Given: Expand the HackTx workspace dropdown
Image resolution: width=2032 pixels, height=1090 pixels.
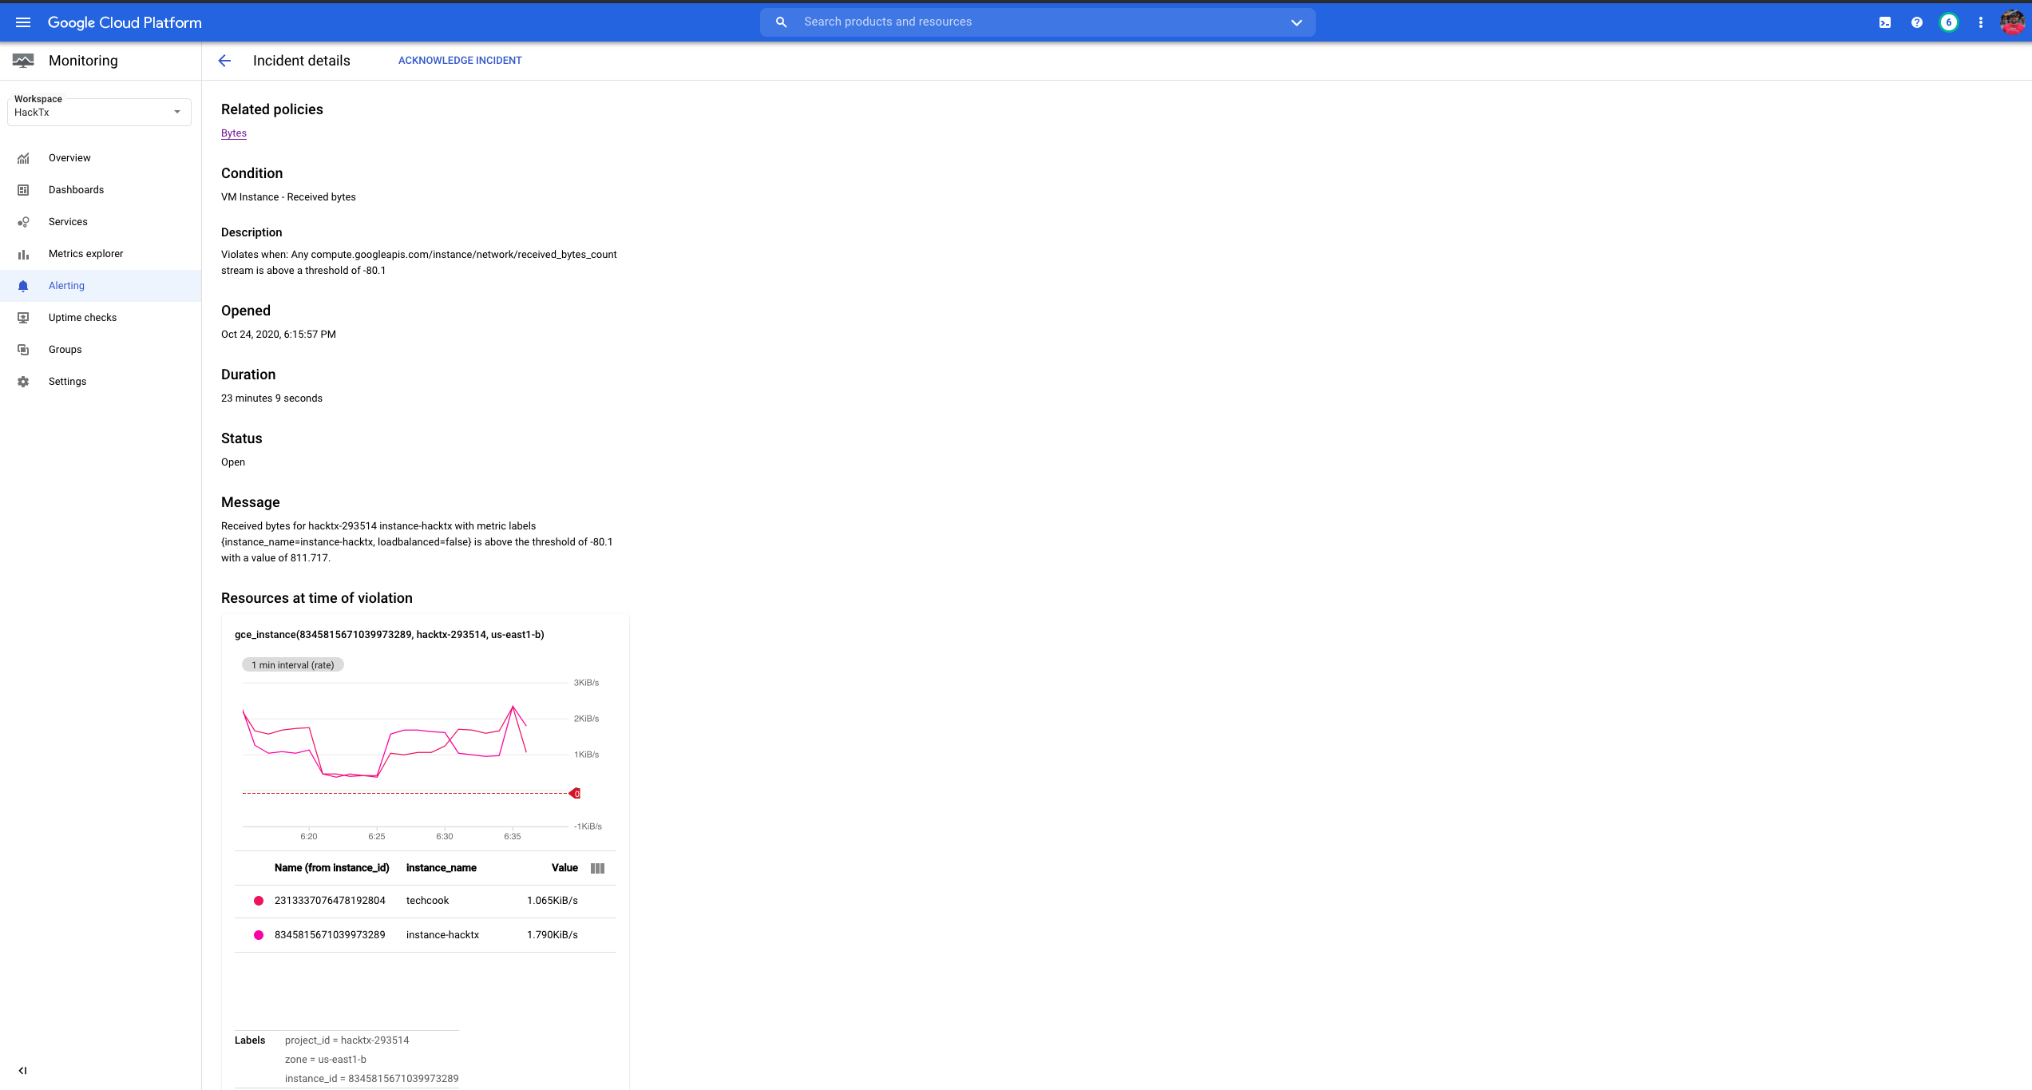Looking at the screenshot, I should tap(99, 112).
